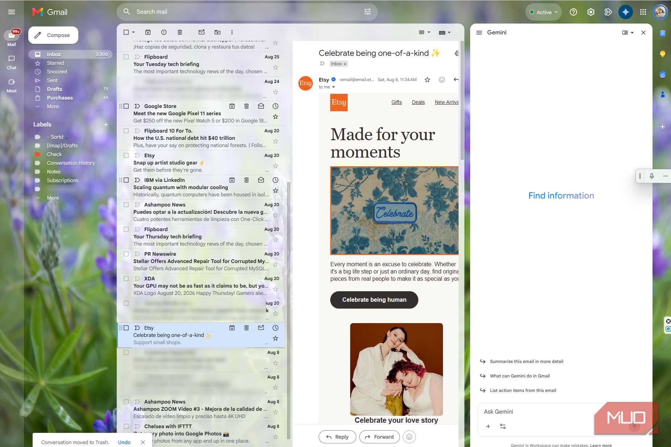The image size is (671, 447).
Task: Snooze the Google Store email
Action: (276, 106)
